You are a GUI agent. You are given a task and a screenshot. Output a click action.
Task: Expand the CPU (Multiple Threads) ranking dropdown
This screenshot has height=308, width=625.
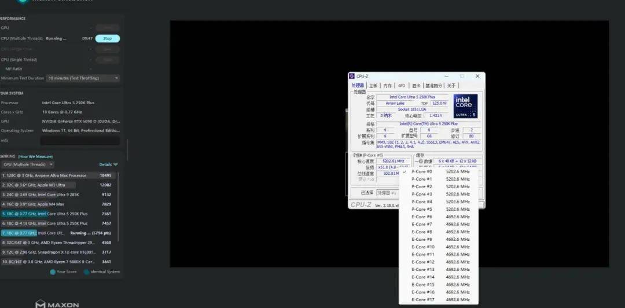[28, 164]
